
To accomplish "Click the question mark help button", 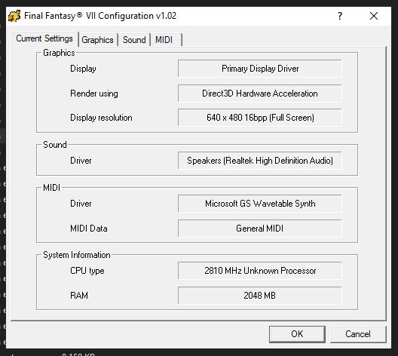I will tap(340, 16).
